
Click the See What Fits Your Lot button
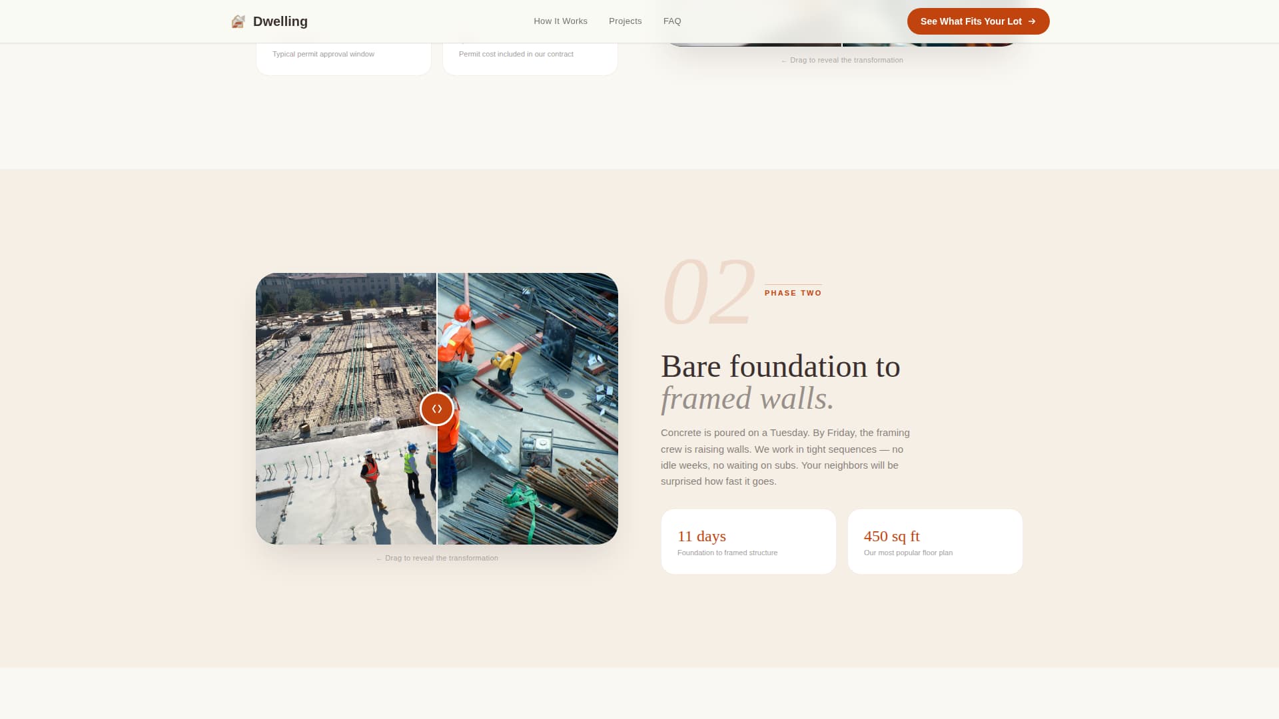pos(978,21)
